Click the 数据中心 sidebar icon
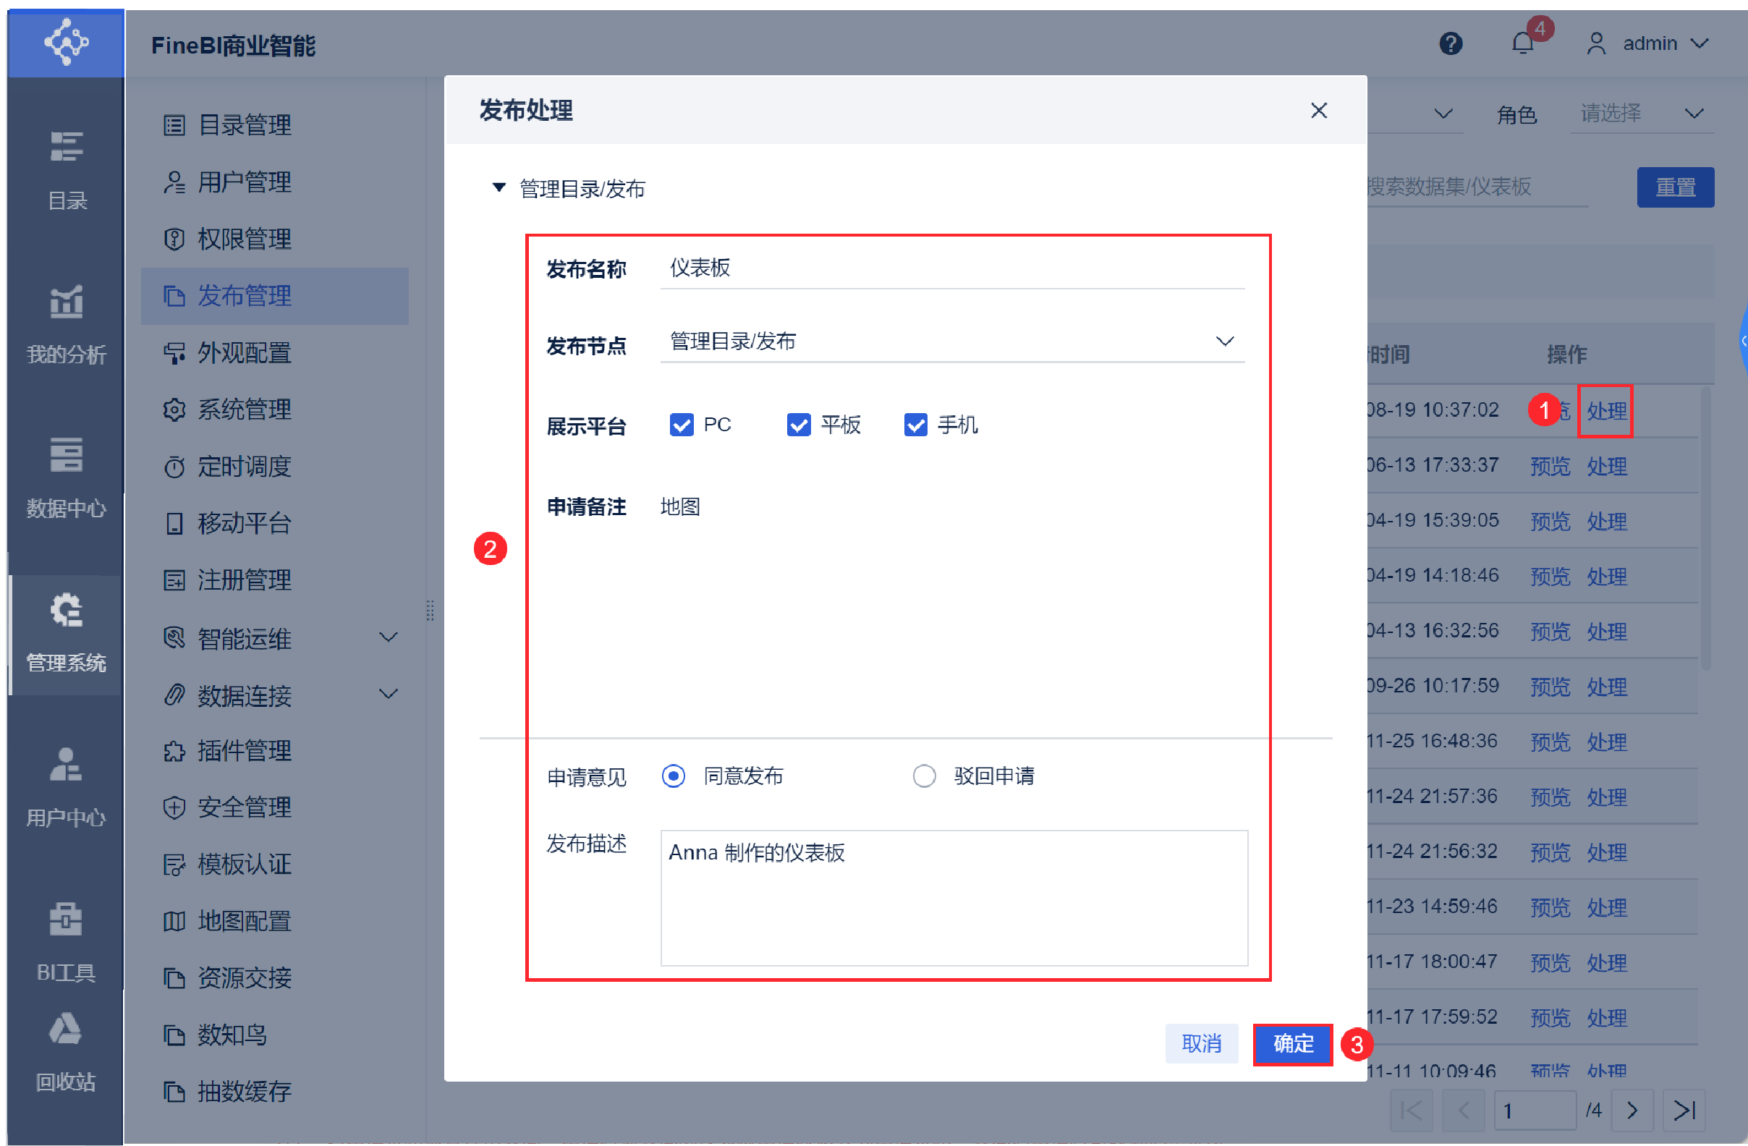Viewport: 1748px width, 1146px height. coord(66,456)
